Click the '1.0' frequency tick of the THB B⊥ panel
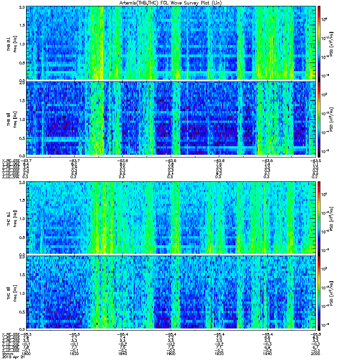Image resolution: width=337 pixels, height=360 pixels. [22, 44]
